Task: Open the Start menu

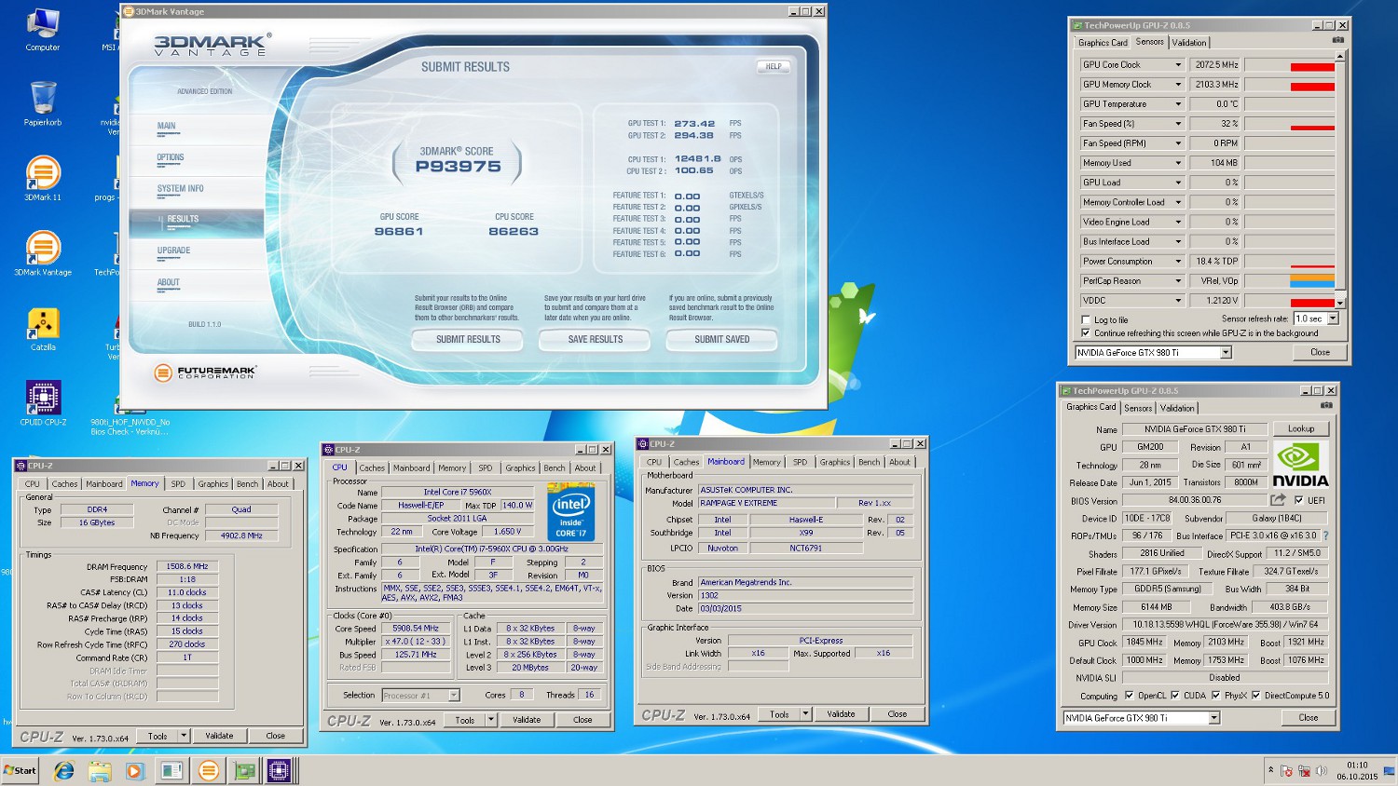Action: coord(20,770)
